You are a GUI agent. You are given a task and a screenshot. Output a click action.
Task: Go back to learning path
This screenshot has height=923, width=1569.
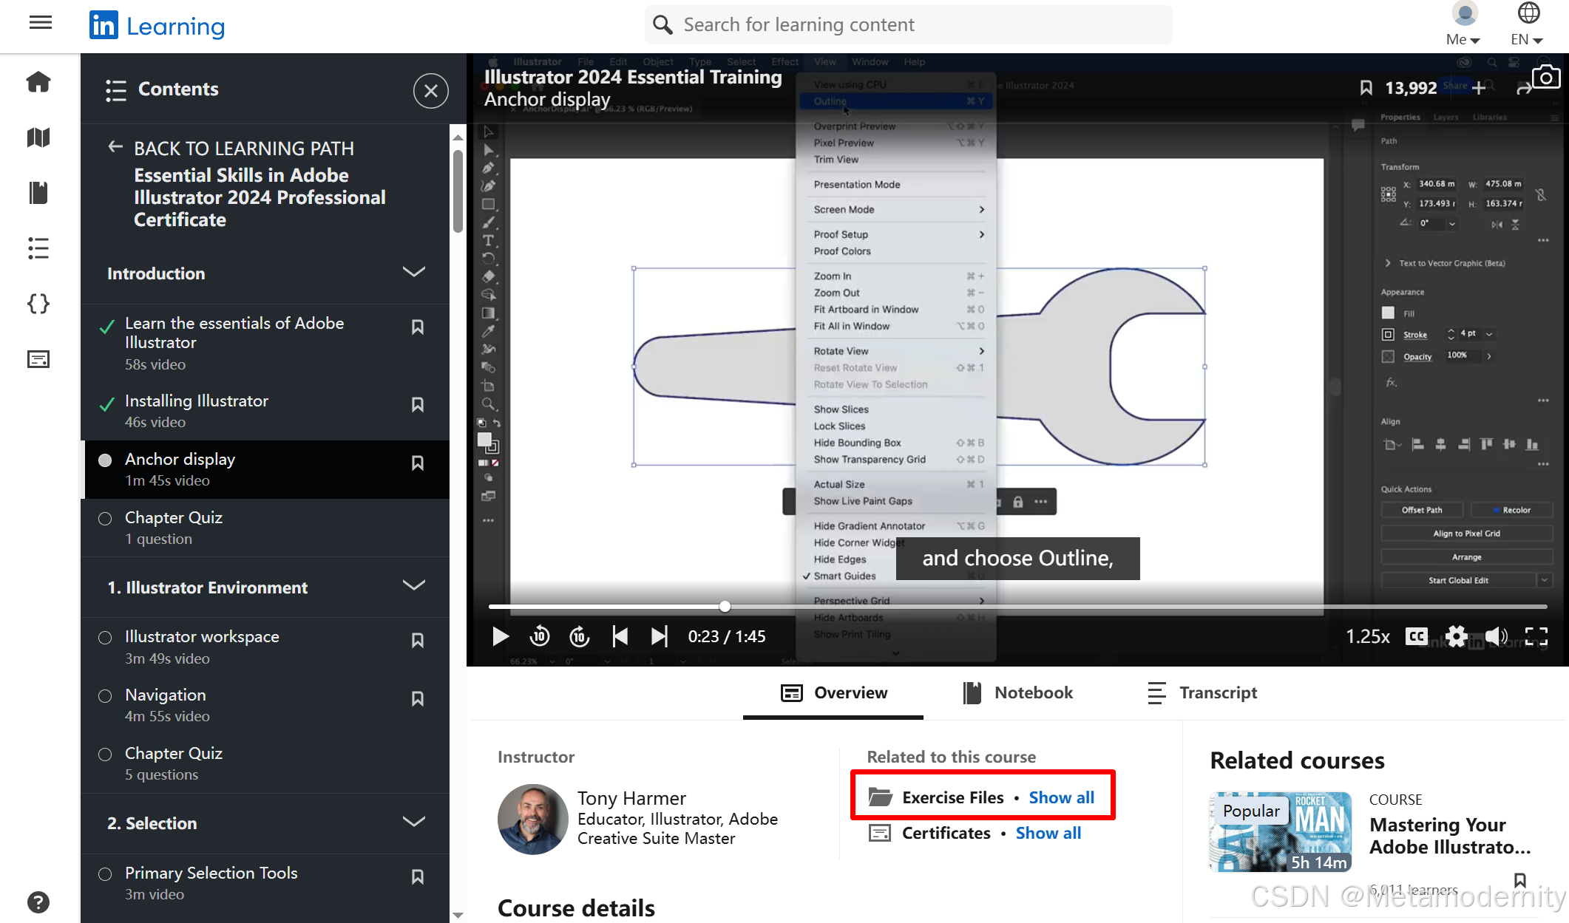(231, 149)
